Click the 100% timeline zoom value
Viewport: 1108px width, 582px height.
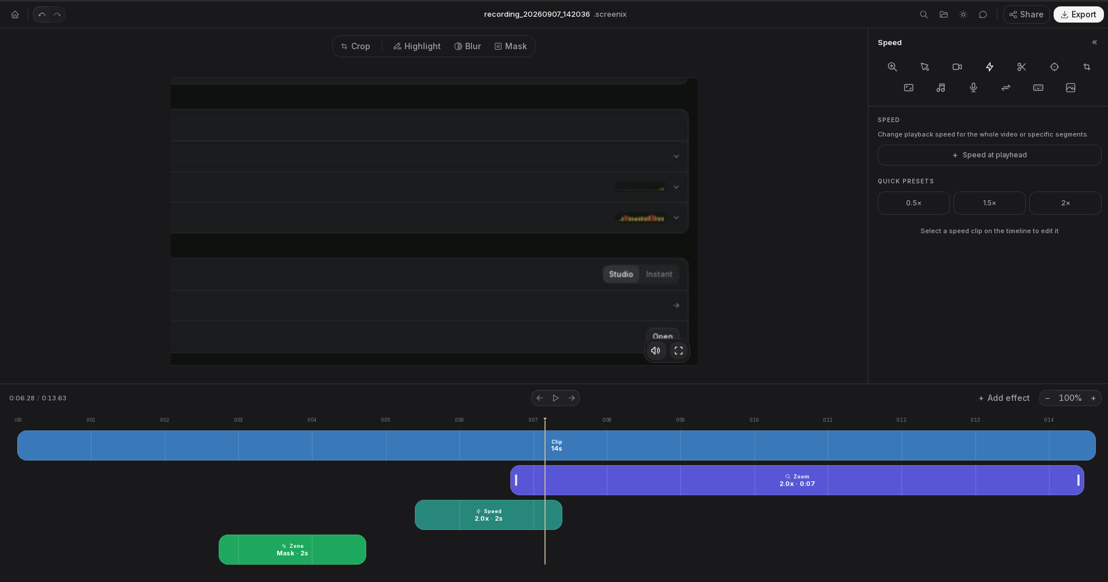point(1070,398)
